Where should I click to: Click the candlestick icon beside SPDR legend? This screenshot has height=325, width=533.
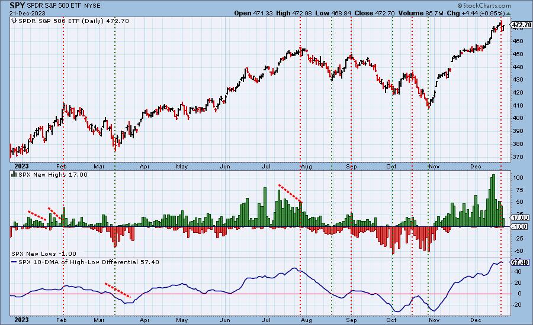pos(14,21)
